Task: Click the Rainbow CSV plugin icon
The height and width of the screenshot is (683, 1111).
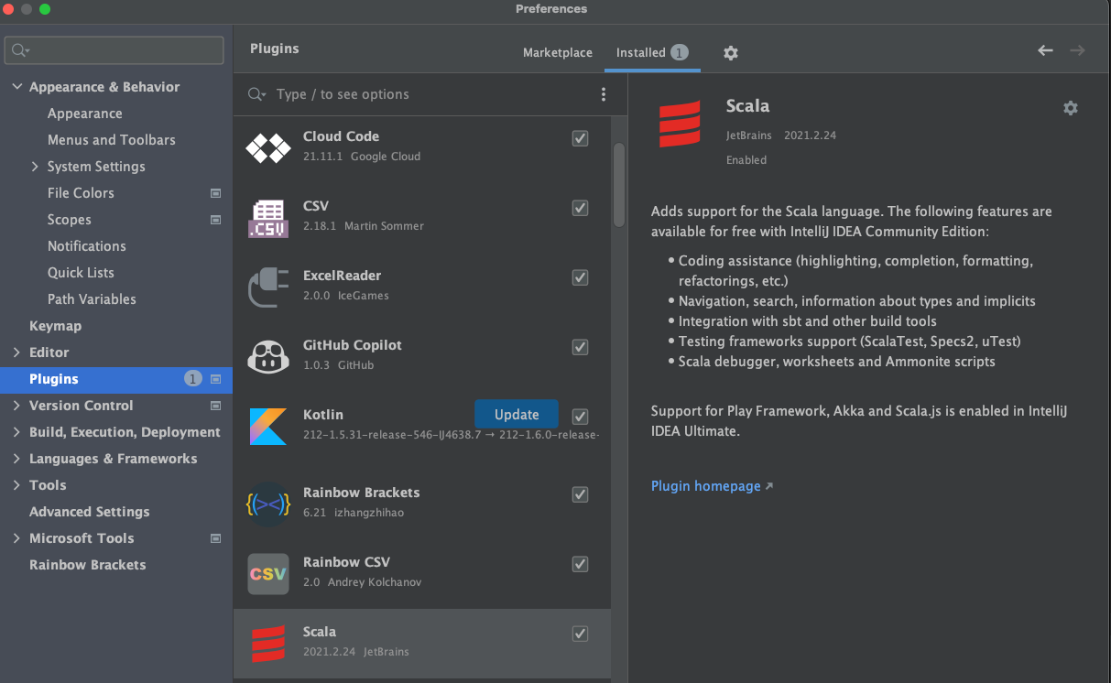Action: (267, 574)
